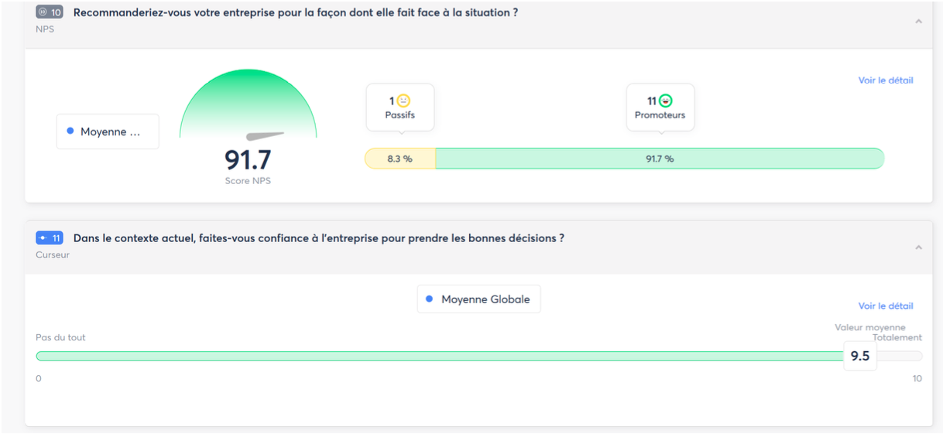Collapse the question 10 NPS panel chevron
Viewport: 943px width, 434px height.
click(x=918, y=22)
